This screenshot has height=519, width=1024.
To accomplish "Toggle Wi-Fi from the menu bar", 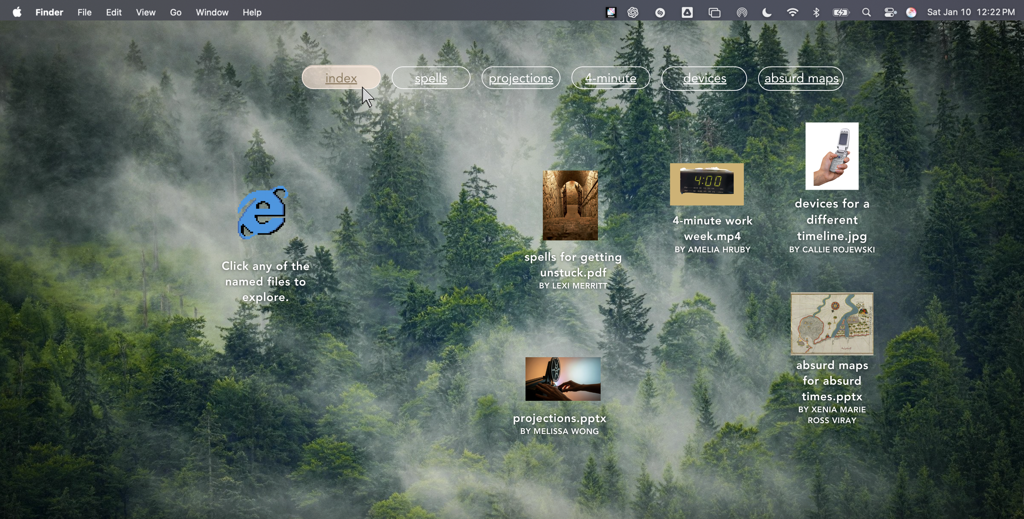I will [x=792, y=12].
